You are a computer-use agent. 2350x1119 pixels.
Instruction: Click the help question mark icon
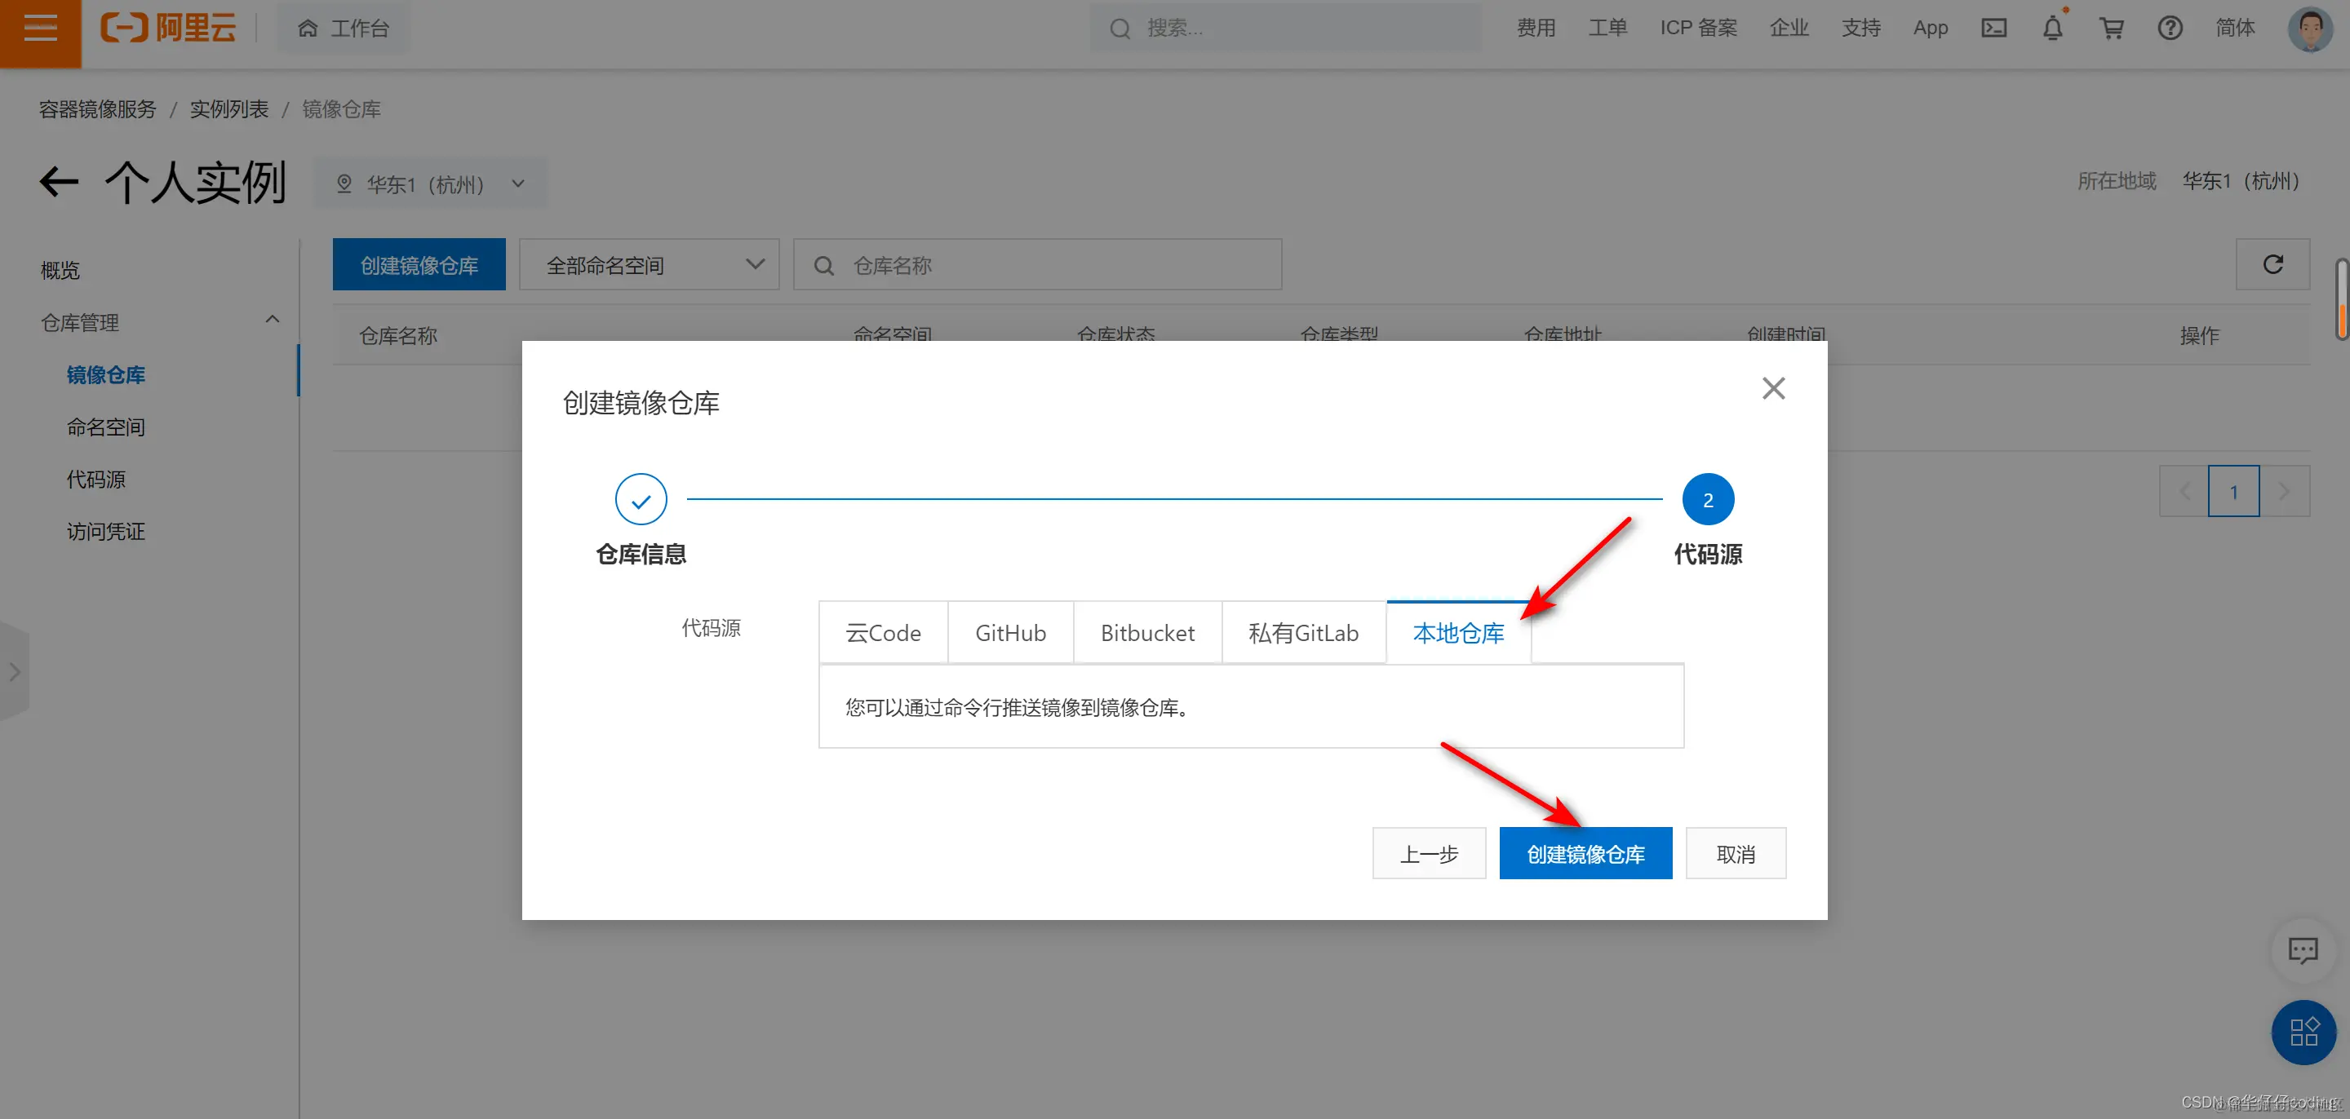(x=2170, y=28)
